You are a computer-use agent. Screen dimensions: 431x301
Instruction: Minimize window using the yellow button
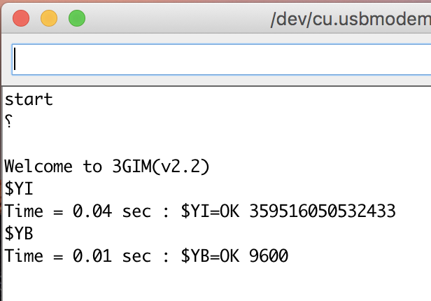[49, 18]
